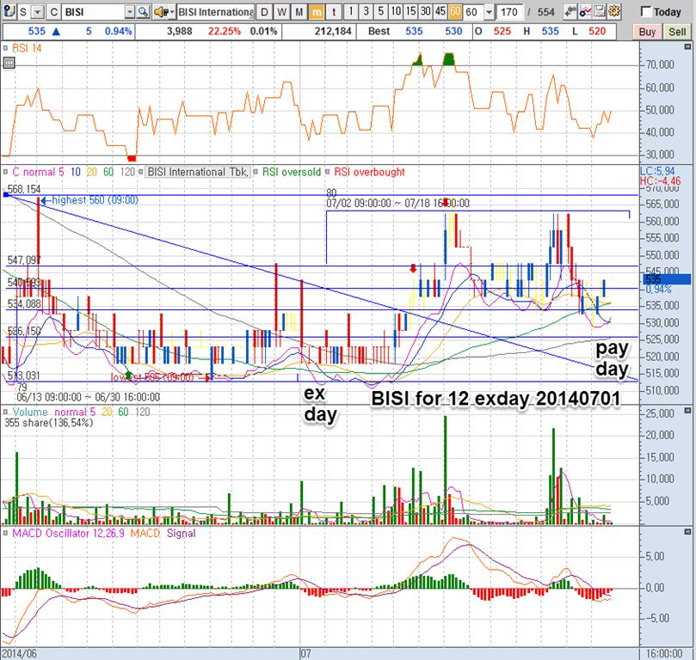Screen dimensions: 696x660
Task: Open RSI panel table icon
Action: (9, 63)
